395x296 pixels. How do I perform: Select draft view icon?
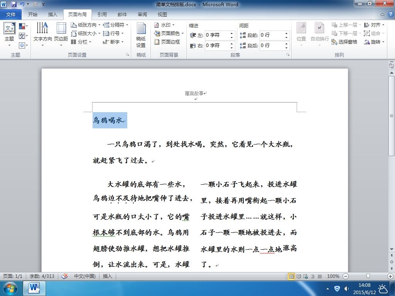(320, 276)
